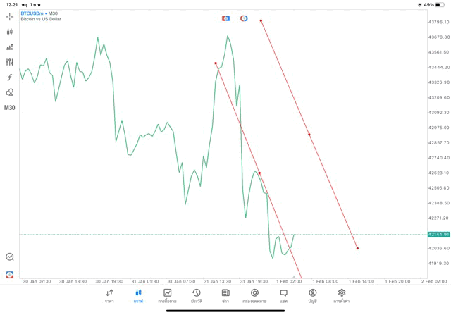Viewport: 451px width, 315px height.
Task: Tap the current price label 42144.91
Action: 438,234
